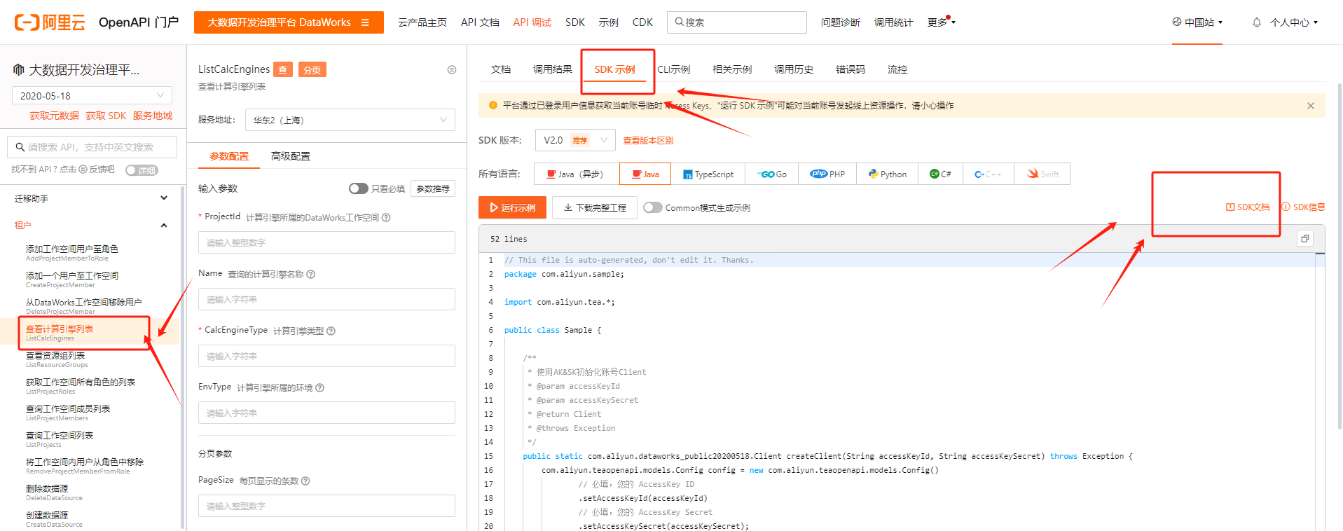The image size is (1343, 531).
Task: Click the API search box in sidebar
Action: [92, 147]
